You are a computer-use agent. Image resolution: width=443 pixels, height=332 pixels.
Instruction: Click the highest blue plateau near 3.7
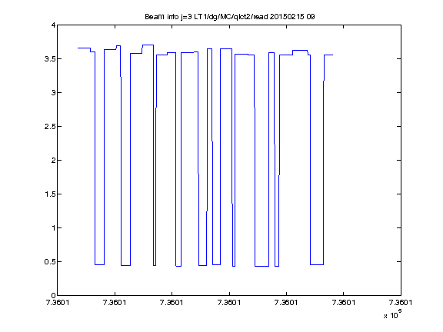(x=148, y=45)
